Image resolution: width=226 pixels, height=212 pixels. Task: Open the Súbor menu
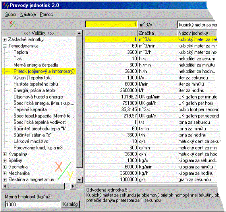coord(11,14)
